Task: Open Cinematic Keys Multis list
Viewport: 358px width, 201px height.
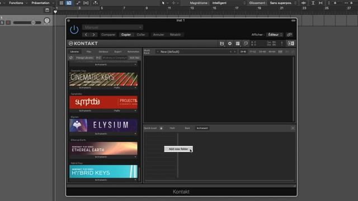Action: click(x=117, y=88)
